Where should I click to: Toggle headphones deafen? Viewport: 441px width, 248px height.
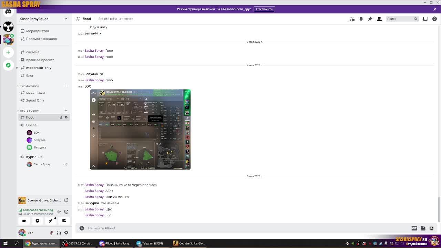click(x=59, y=232)
